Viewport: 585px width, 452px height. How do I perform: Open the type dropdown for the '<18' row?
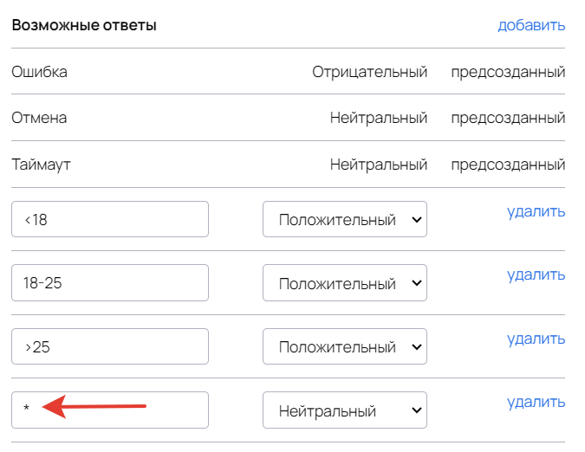point(345,219)
